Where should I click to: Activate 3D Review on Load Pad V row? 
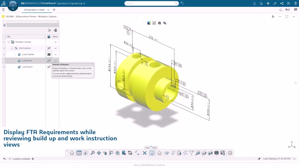49,61
